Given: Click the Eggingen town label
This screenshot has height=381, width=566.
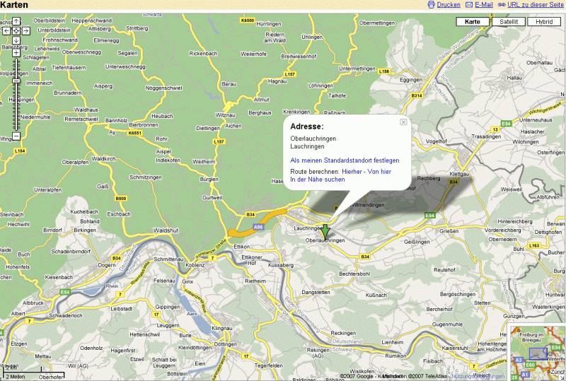Looking at the screenshot, I should tap(411, 80).
